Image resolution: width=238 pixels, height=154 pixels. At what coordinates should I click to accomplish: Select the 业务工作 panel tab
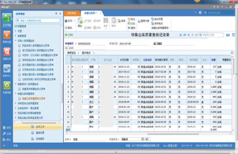[38, 127]
